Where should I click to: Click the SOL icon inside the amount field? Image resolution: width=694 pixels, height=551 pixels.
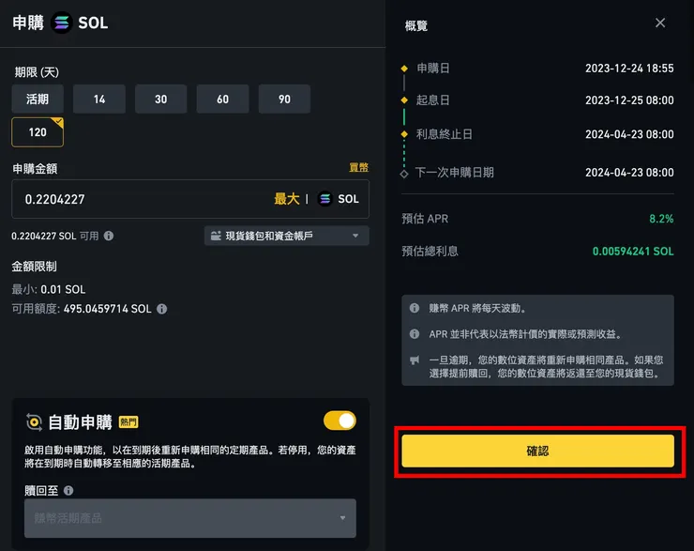click(325, 199)
